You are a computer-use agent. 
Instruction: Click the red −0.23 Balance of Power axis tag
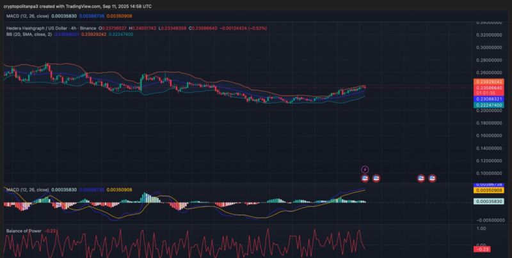(x=482, y=250)
